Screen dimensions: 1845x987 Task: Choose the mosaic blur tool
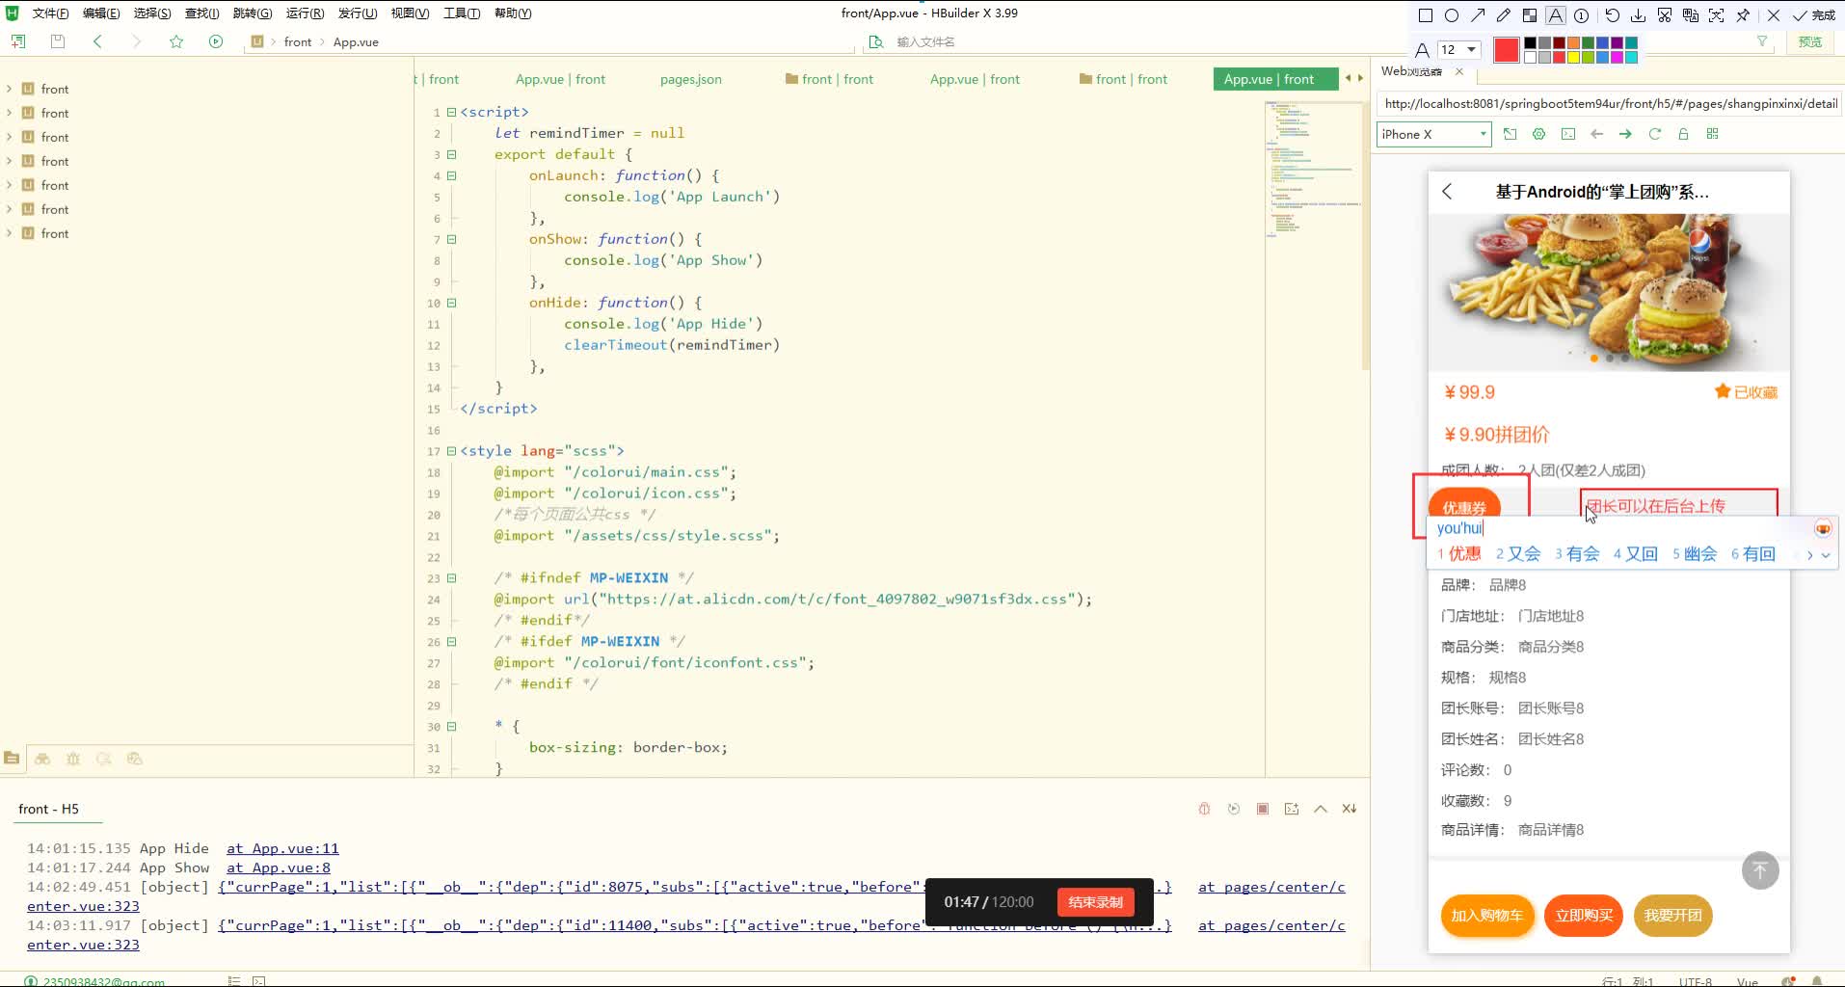(x=1530, y=15)
